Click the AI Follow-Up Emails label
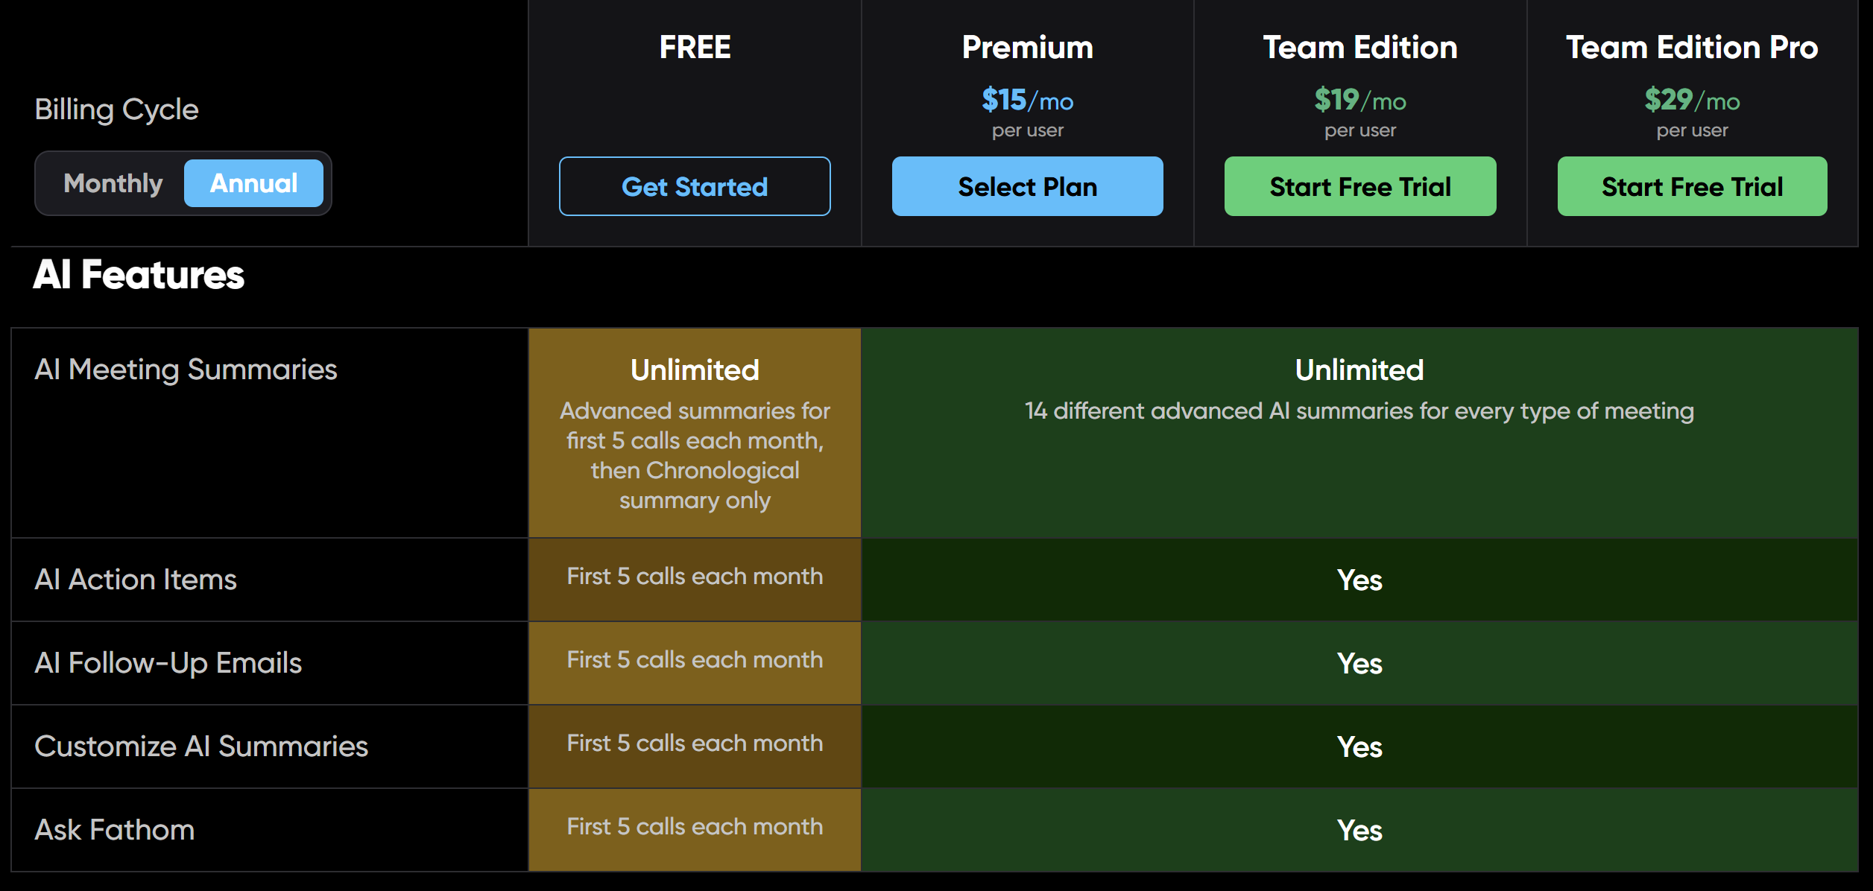This screenshot has height=891, width=1873. [168, 663]
